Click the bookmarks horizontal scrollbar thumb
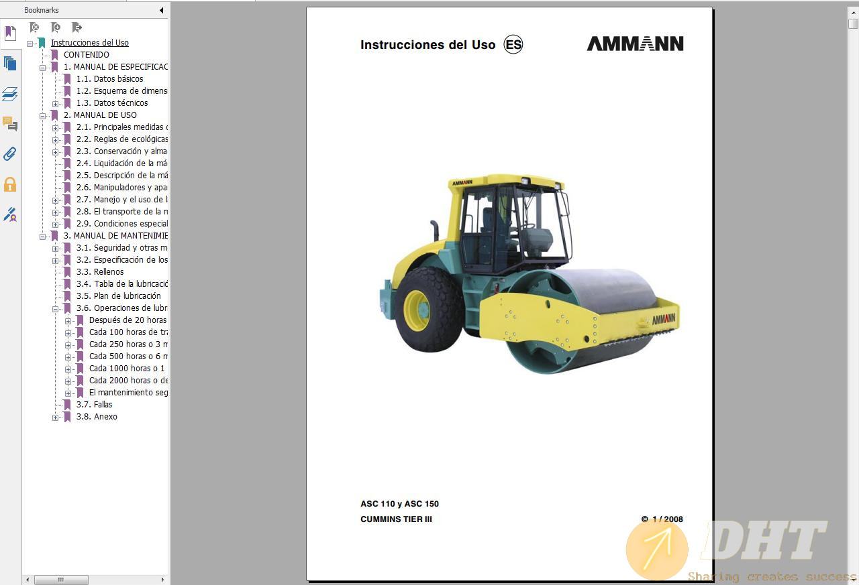This screenshot has width=859, height=585. (61, 580)
